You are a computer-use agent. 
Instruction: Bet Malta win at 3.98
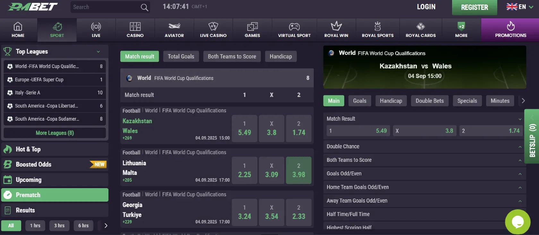click(299, 170)
